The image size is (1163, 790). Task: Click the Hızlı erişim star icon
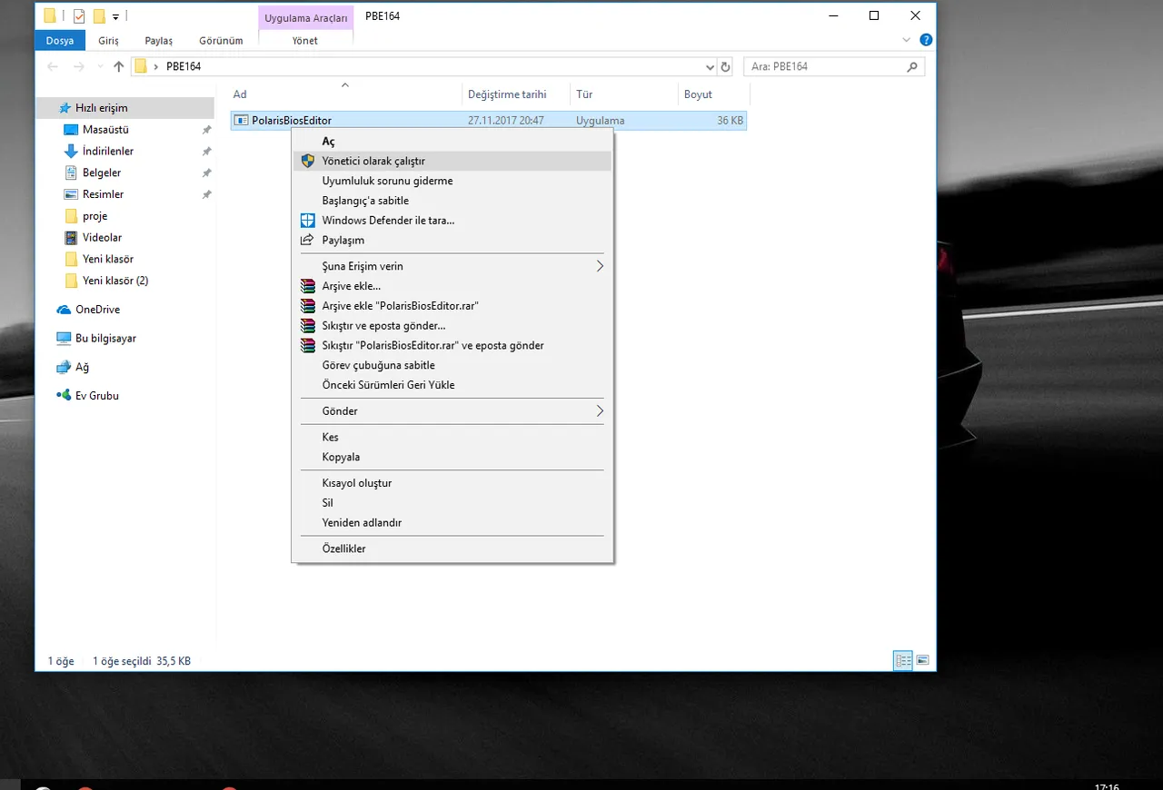[64, 108]
